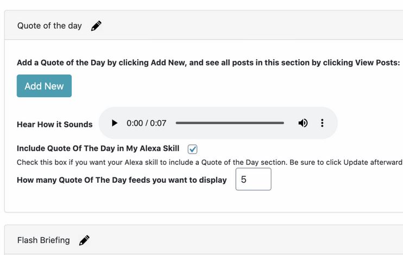Uncheck Include Quote Of The Day checkbox

[192, 149]
